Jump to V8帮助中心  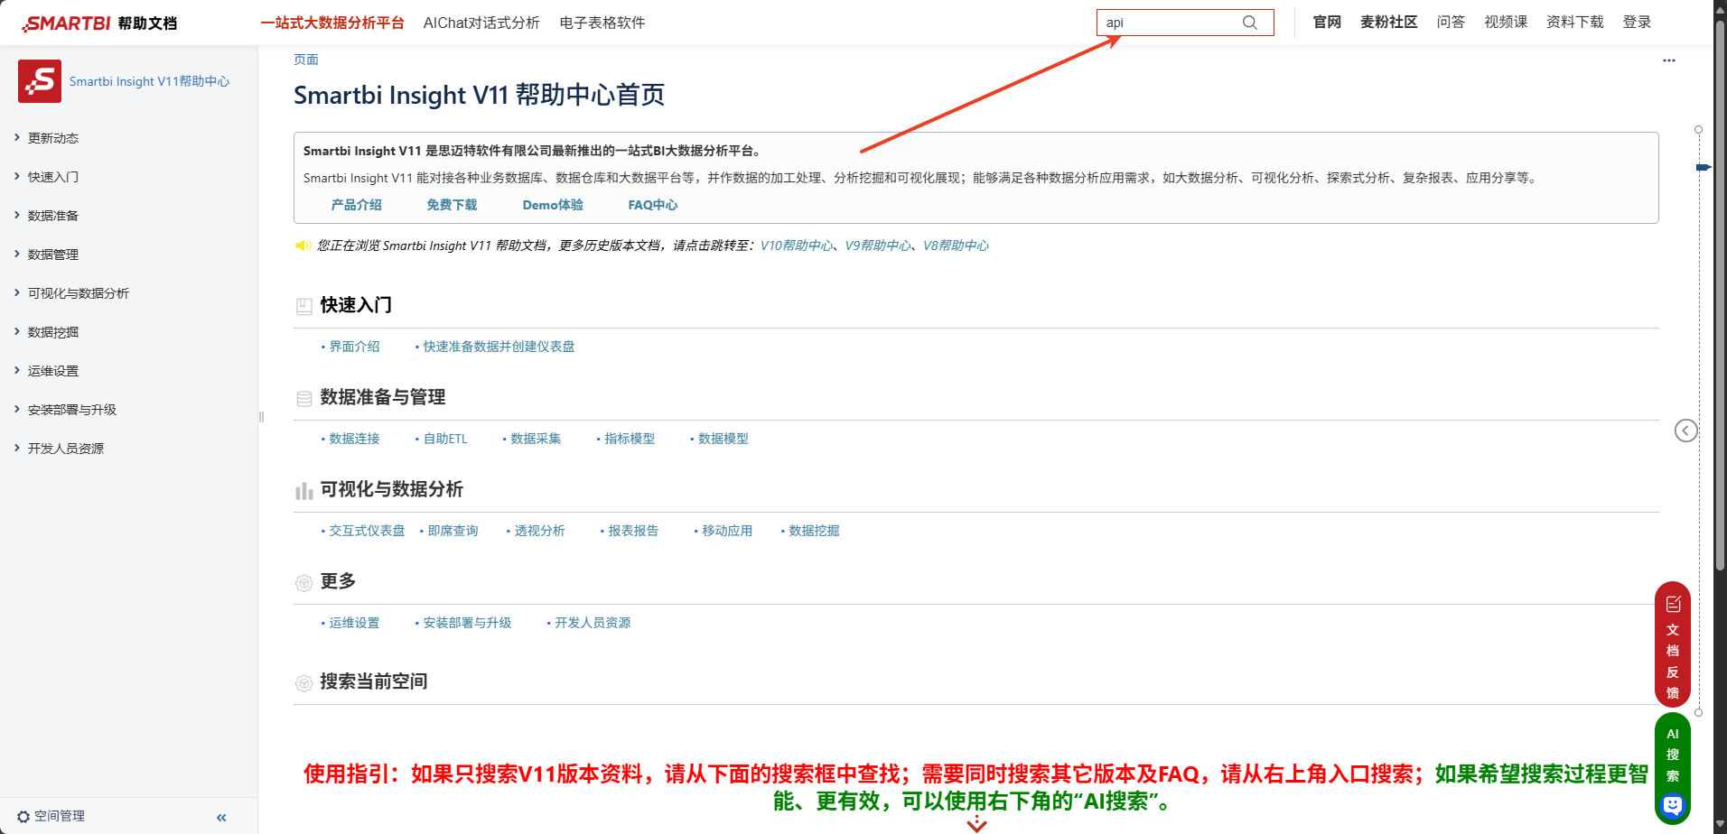[x=956, y=246]
